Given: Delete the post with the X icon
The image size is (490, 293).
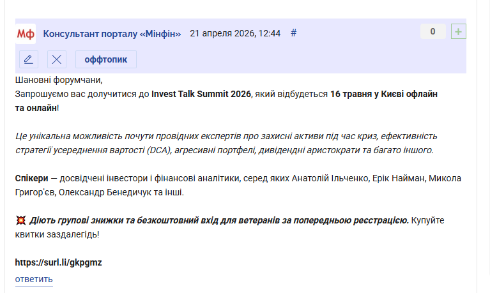Looking at the screenshot, I should coord(57,59).
